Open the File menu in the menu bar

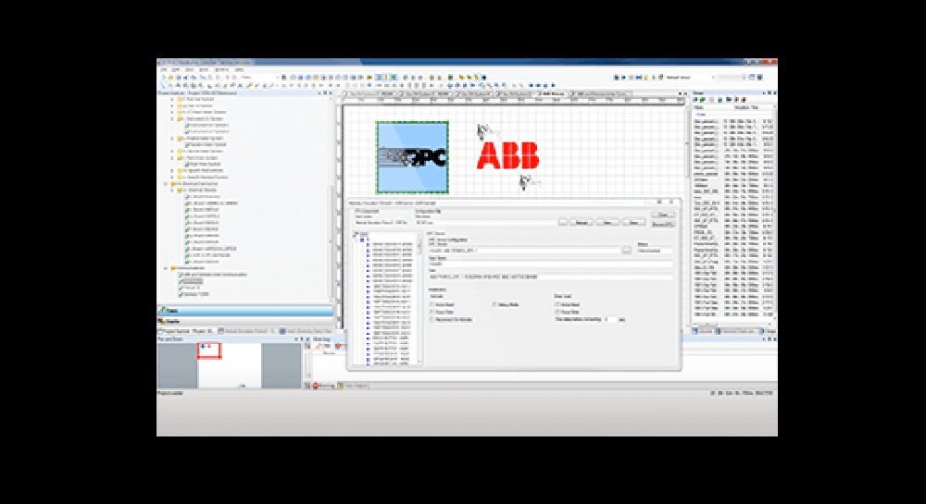[x=164, y=69]
